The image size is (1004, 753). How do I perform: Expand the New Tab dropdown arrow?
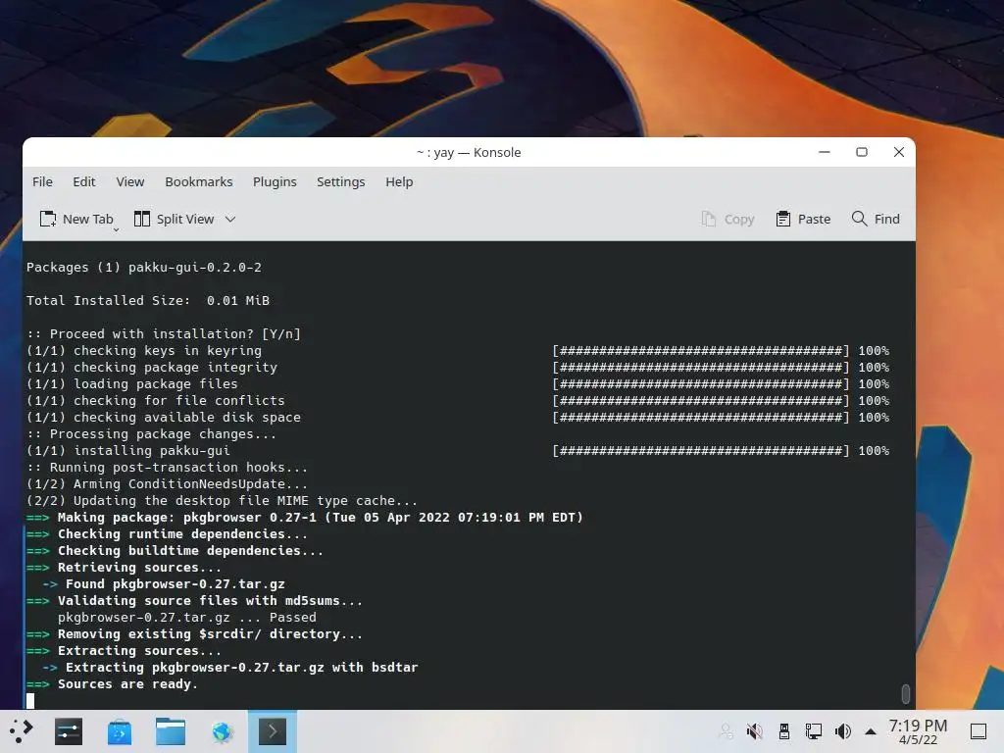[x=116, y=229]
